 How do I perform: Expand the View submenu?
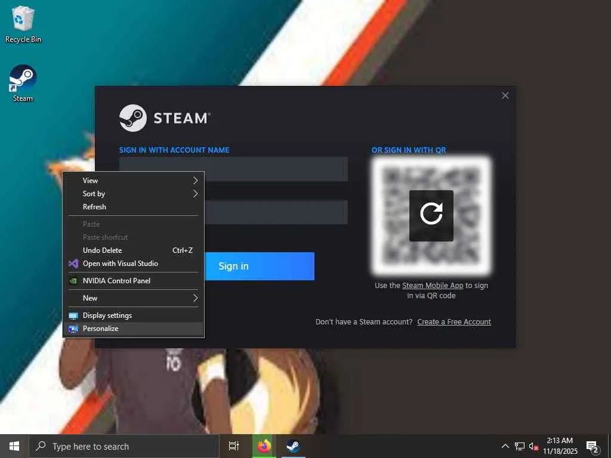(x=134, y=180)
